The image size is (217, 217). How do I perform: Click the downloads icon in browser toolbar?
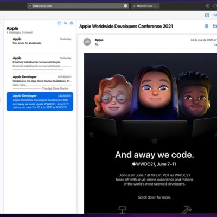[x=208, y=6]
